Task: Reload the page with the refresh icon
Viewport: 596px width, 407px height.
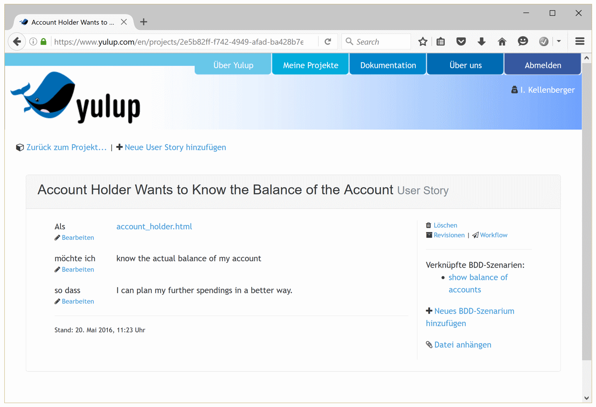Action: pos(328,41)
